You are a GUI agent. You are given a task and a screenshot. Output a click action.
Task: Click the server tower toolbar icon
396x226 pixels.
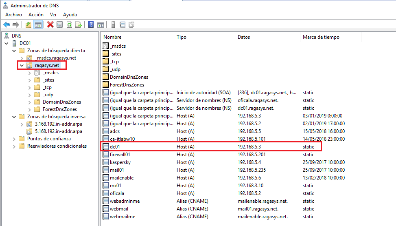coord(113,24)
